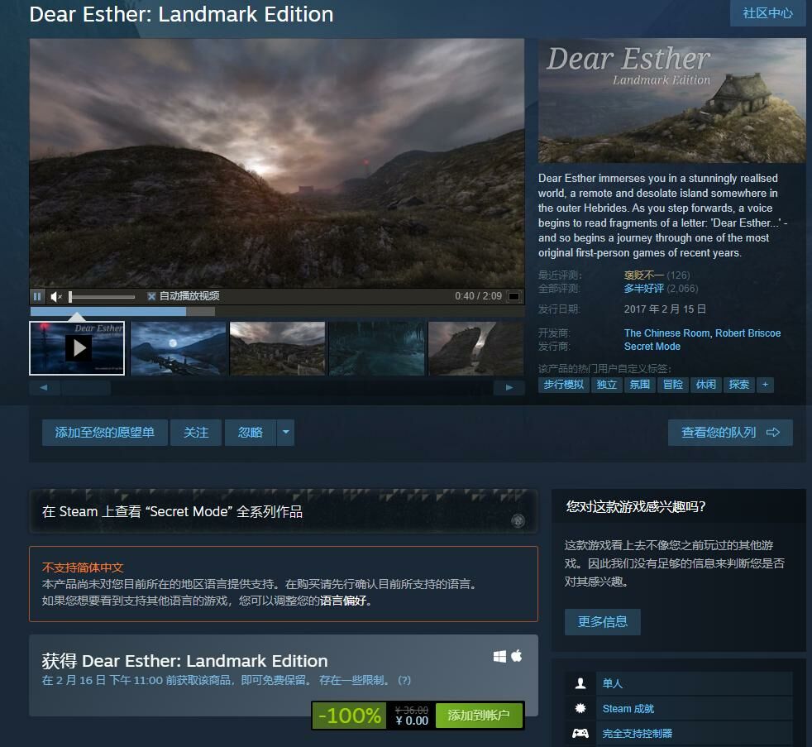Select the moonlit pier screenshot thumbnail
Viewport: 812px width, 747px height.
click(178, 348)
